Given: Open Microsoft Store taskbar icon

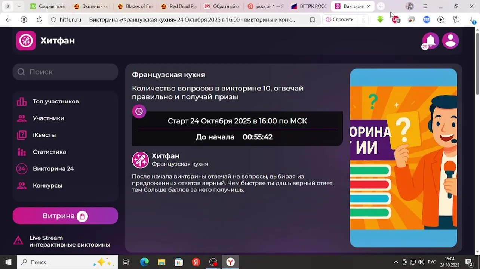Looking at the screenshot, I should [x=179, y=262].
